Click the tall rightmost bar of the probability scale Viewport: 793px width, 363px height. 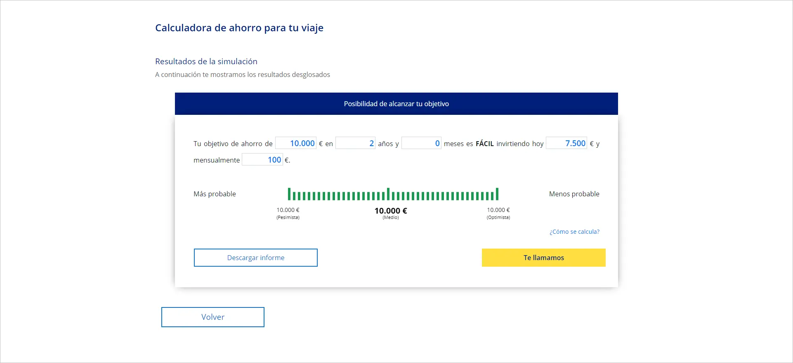pos(497,194)
